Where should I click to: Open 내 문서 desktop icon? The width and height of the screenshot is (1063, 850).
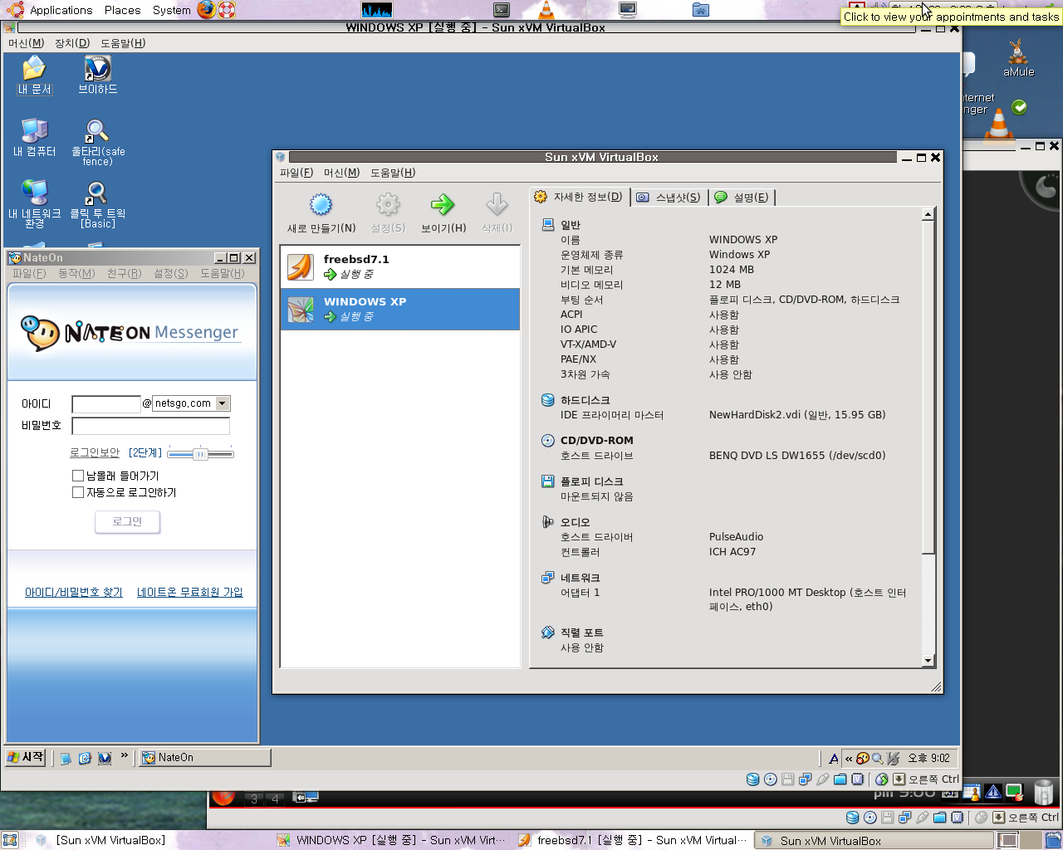[x=35, y=75]
